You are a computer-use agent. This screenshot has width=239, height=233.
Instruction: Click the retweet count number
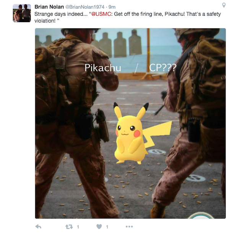coord(78,227)
